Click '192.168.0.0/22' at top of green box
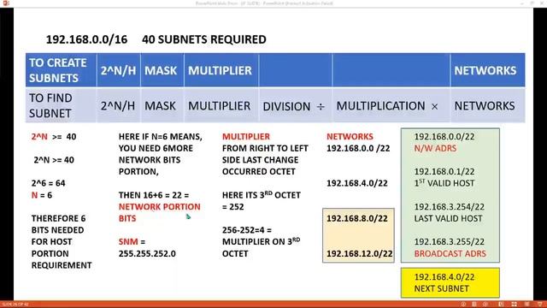547x308 pixels. tap(444, 137)
